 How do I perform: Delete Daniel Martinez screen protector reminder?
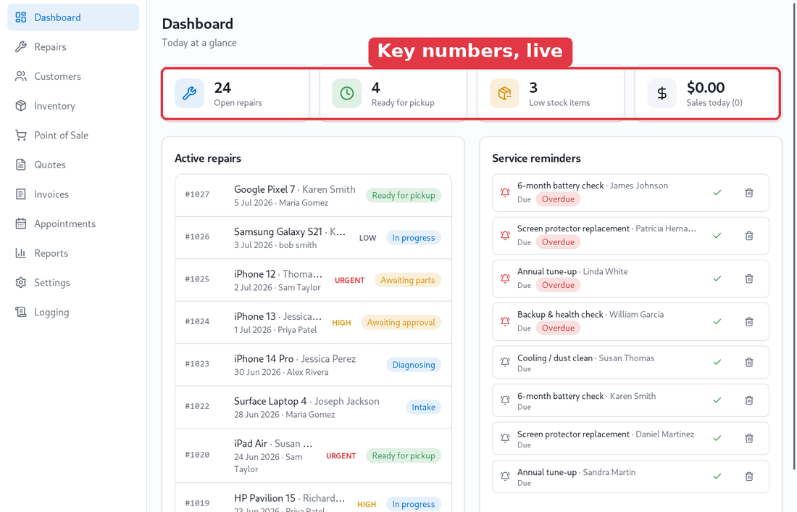coord(749,438)
